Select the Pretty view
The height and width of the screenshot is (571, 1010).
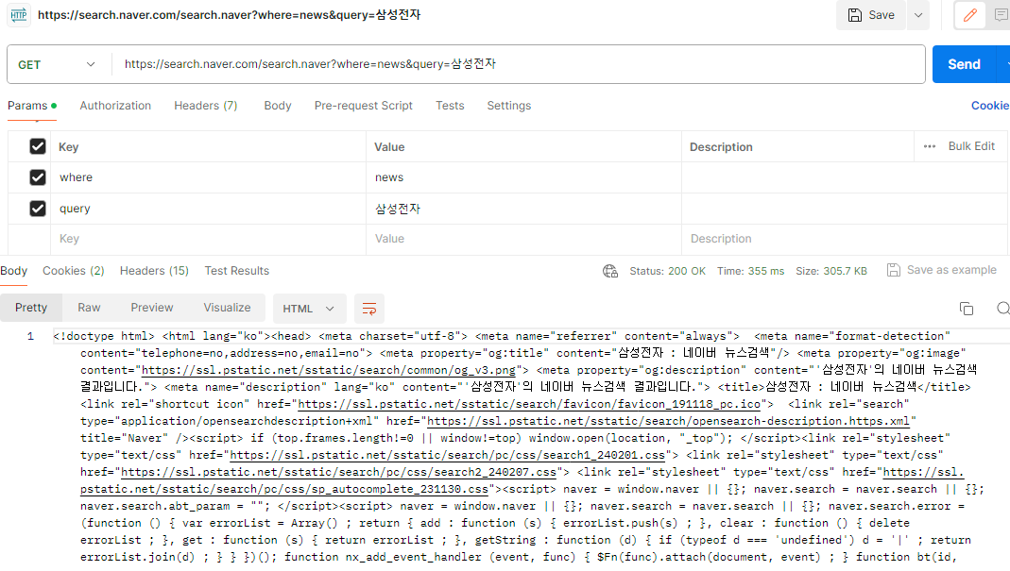pyautogui.click(x=31, y=308)
